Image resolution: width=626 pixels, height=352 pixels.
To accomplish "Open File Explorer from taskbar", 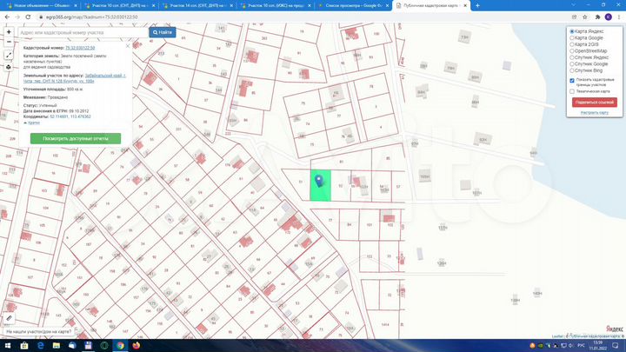I will click(x=57, y=345).
